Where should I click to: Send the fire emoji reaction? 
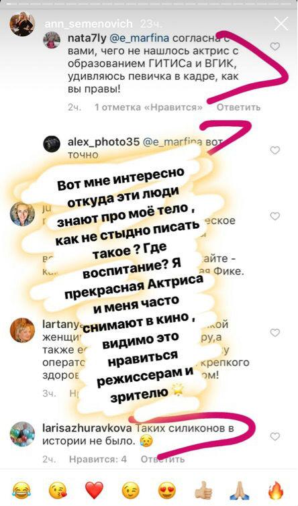277,490
